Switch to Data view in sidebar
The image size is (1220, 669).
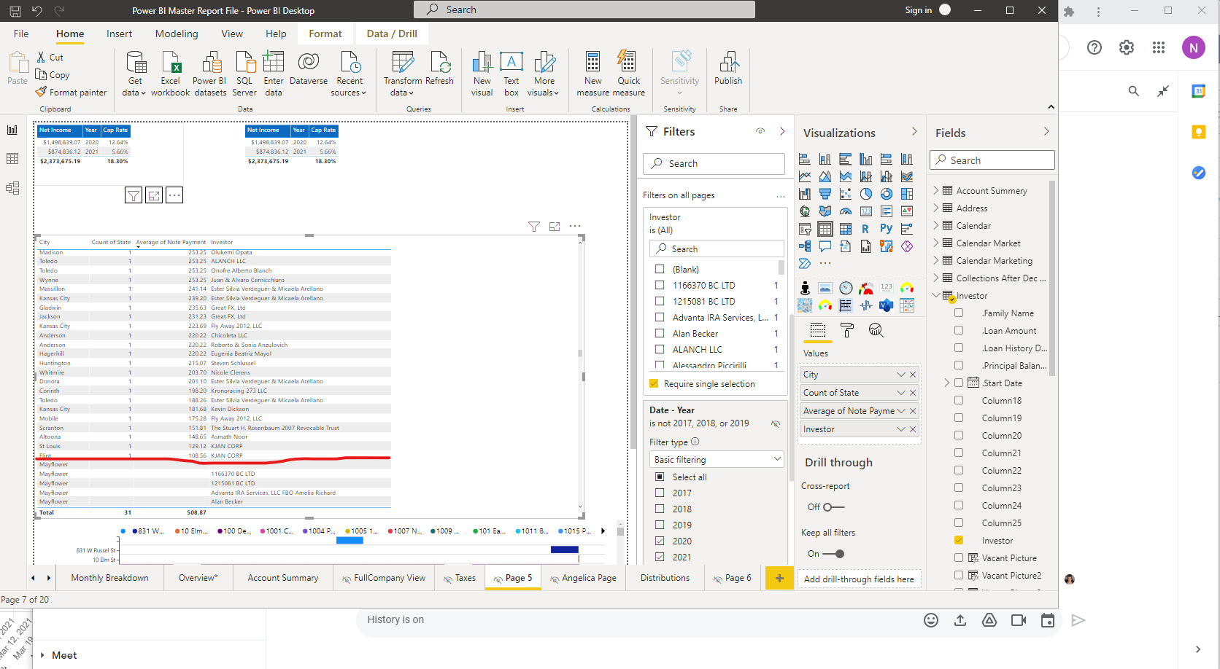point(12,159)
